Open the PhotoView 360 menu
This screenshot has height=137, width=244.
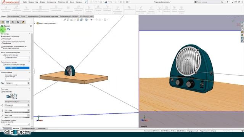pyautogui.click(x=63, y=2)
